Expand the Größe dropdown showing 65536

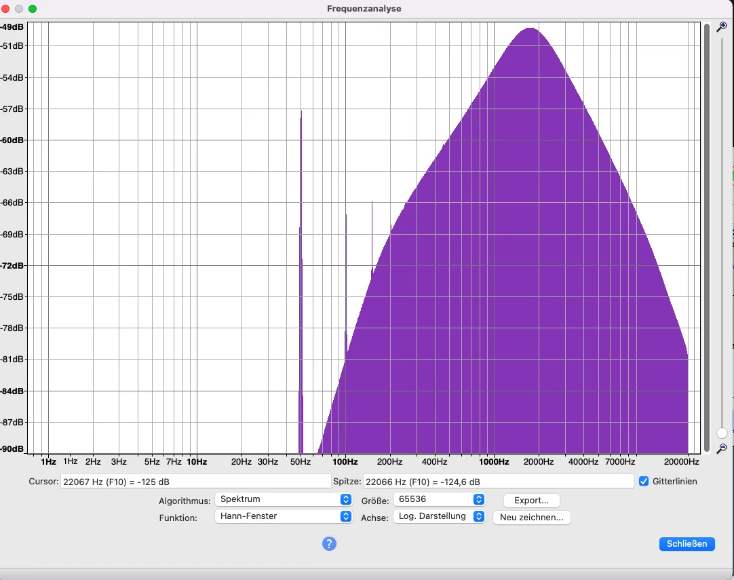440,499
